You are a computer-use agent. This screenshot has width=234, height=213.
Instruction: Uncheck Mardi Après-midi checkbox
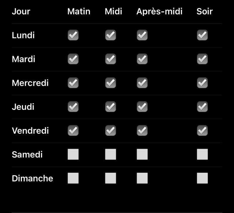pyautogui.click(x=142, y=59)
